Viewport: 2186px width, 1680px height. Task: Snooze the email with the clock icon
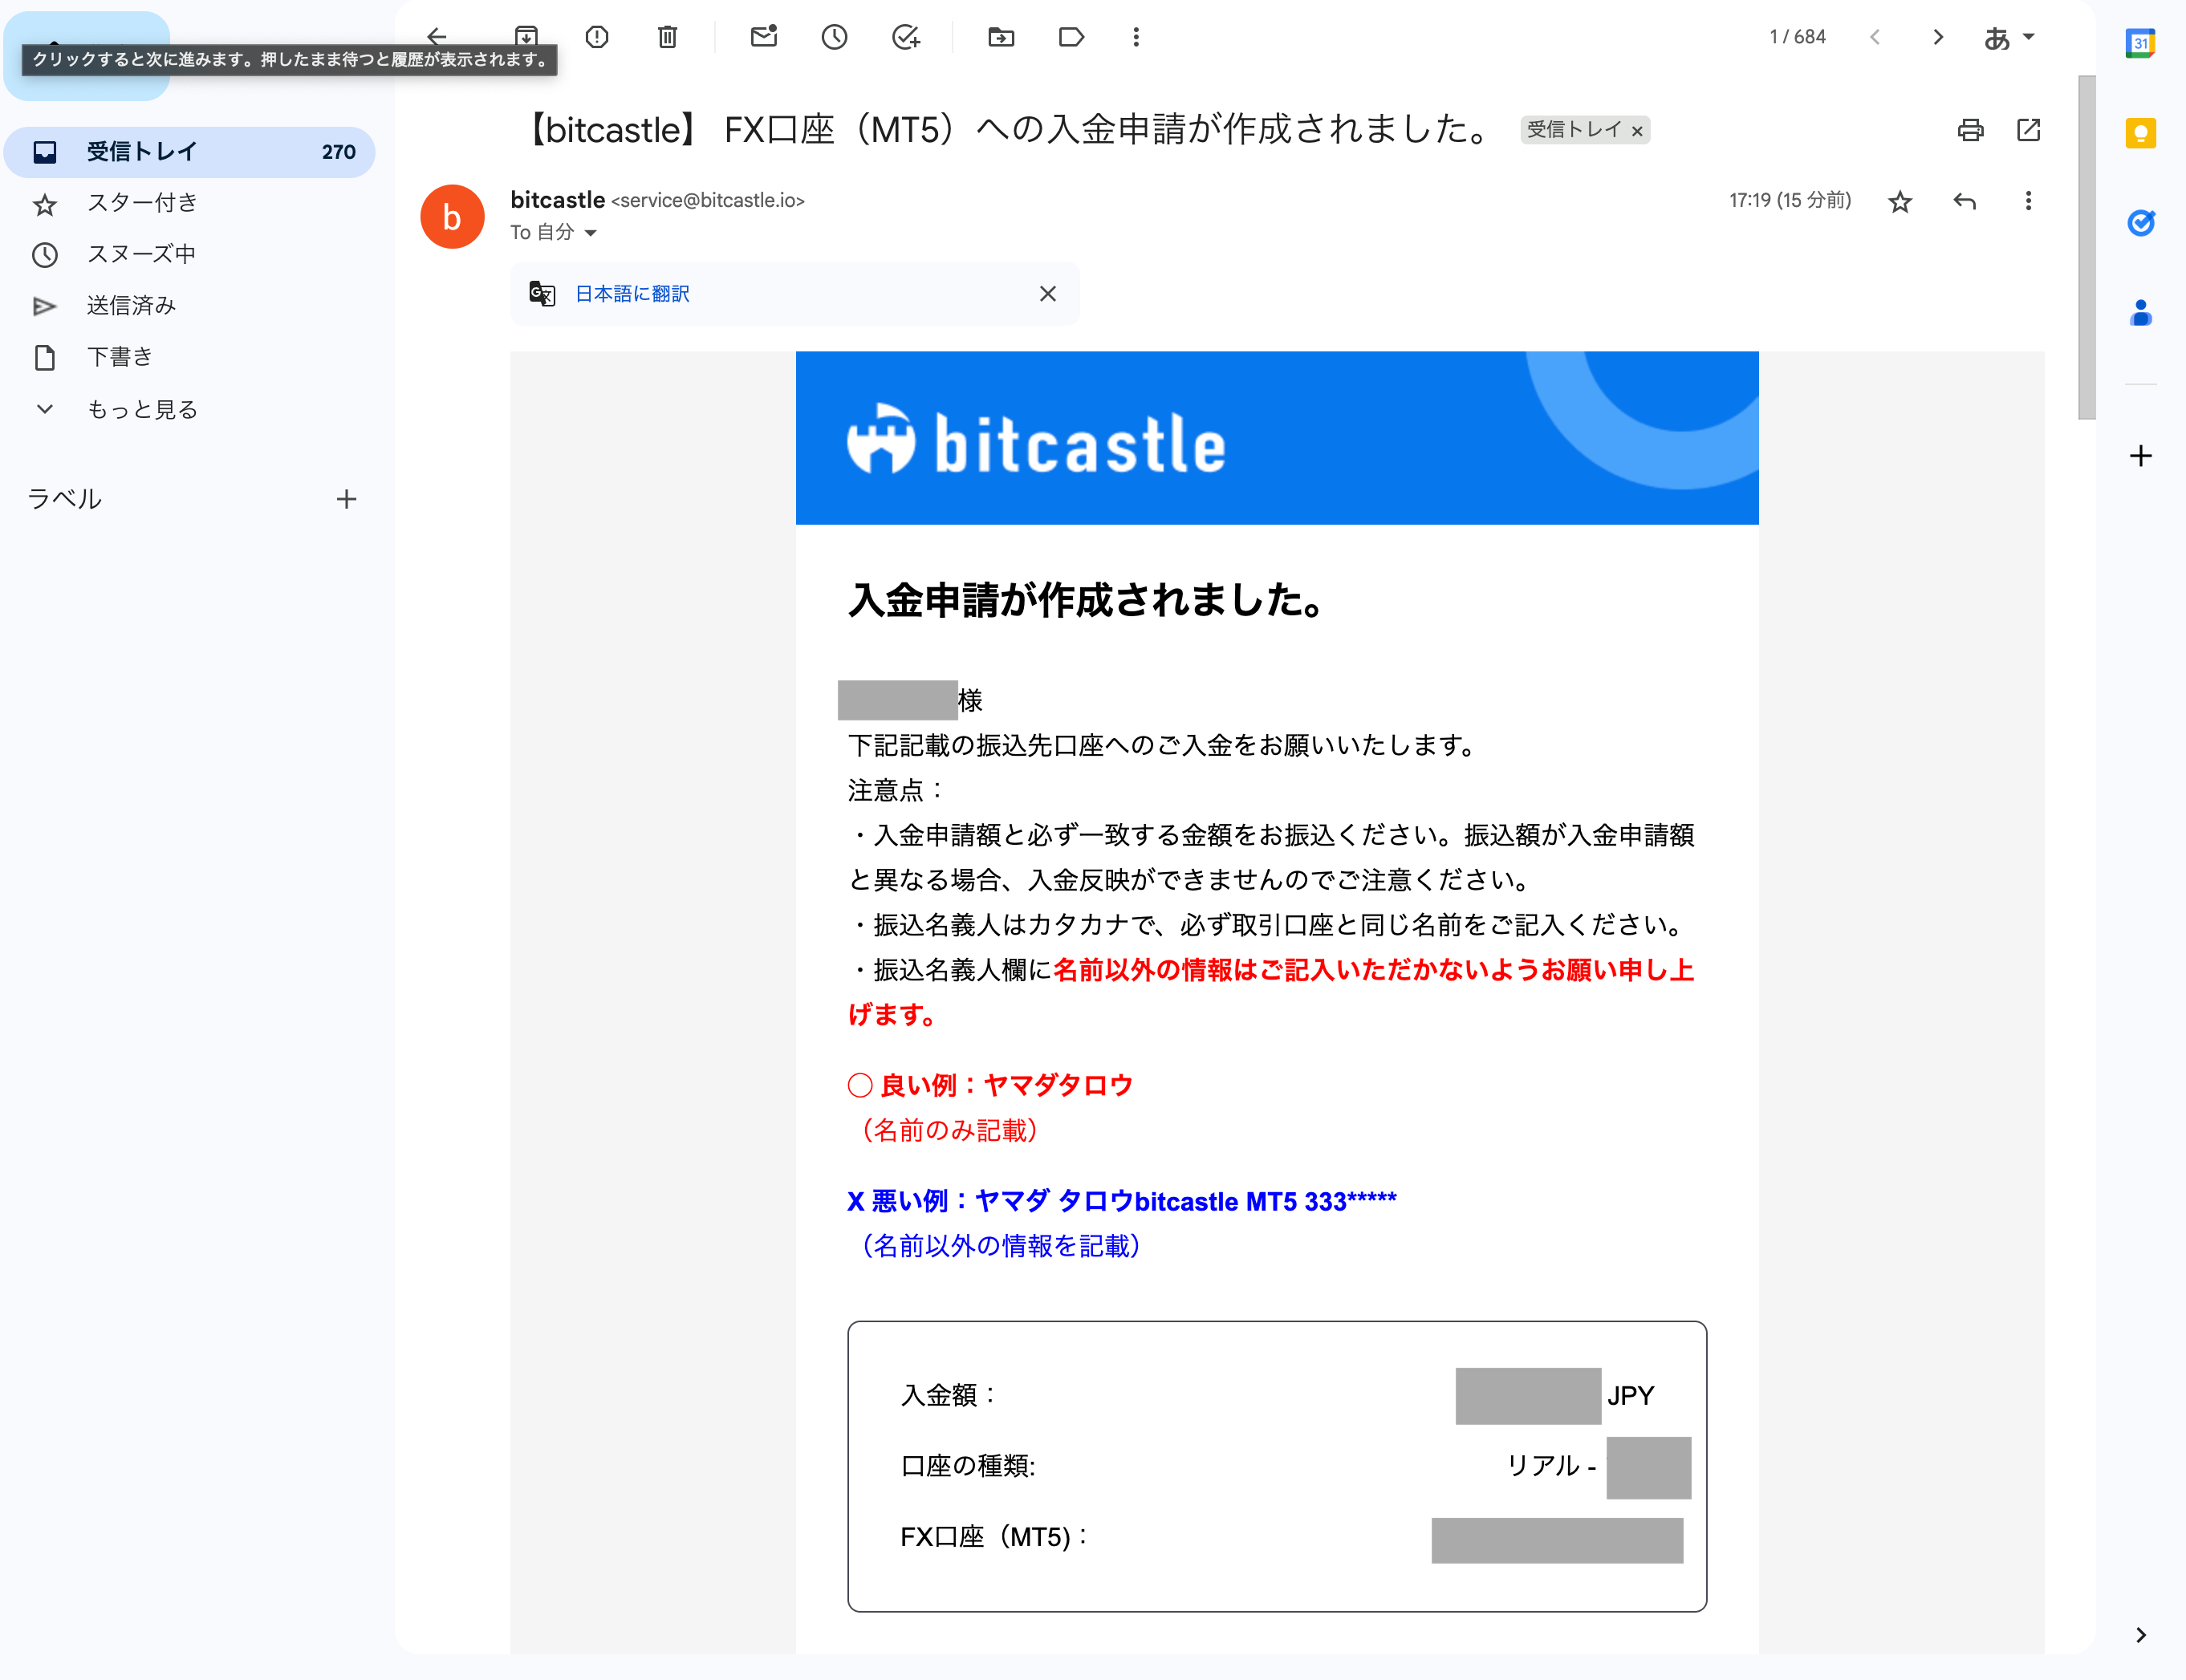pos(835,37)
